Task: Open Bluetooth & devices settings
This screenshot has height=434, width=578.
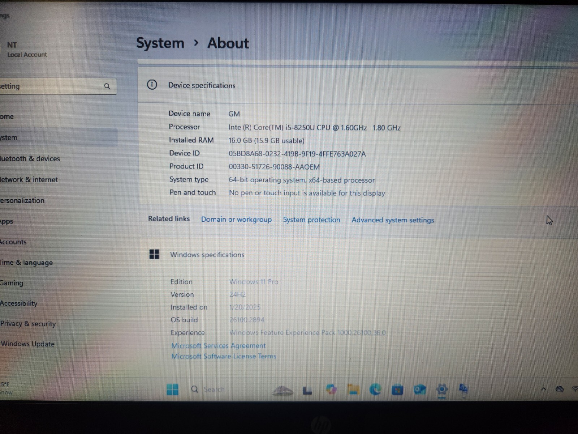Action: tap(30, 158)
